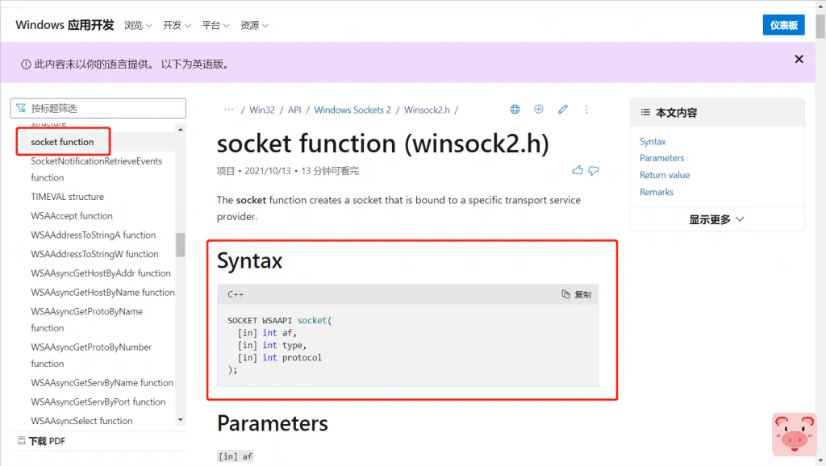Viewport: 826px width, 466px height.
Task: Click the 复制 copy code button
Action: [577, 294]
